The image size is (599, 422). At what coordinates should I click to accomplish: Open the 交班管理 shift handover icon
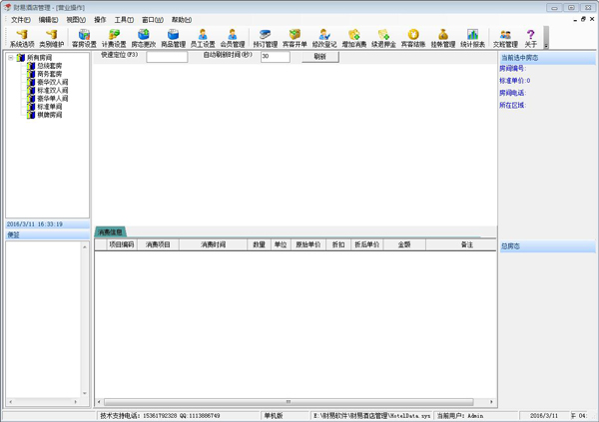[x=505, y=38]
